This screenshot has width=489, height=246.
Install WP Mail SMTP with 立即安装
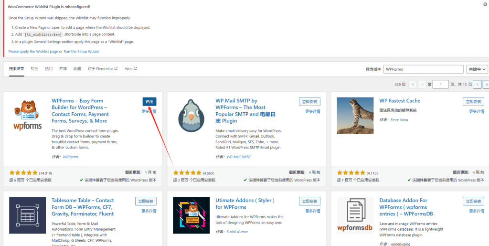(x=309, y=102)
